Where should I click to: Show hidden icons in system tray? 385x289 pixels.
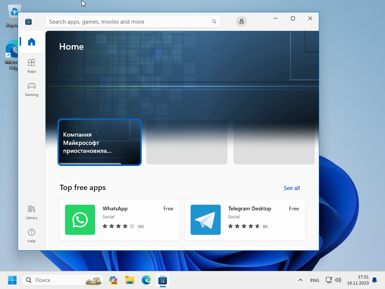click(x=300, y=280)
